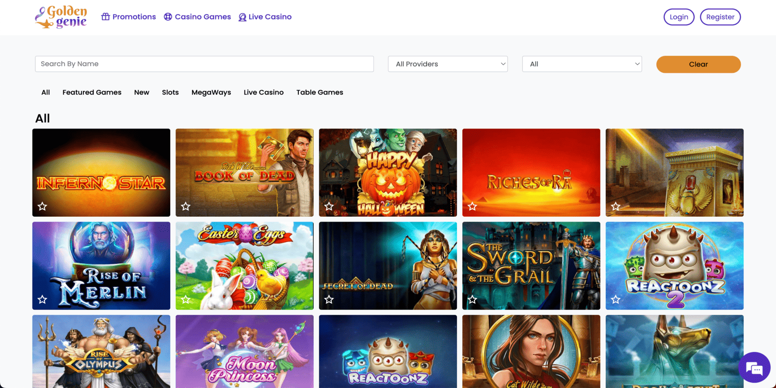Toggle favorite star on Book of Dead
Screen dimensions: 776x388
(x=186, y=207)
